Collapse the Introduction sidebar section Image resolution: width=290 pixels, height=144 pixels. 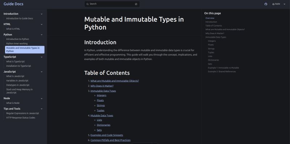pos(42,14)
